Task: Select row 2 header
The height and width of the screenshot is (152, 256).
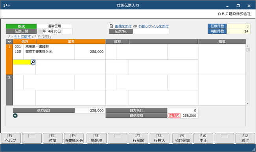Action: pyautogui.click(x=9, y=90)
